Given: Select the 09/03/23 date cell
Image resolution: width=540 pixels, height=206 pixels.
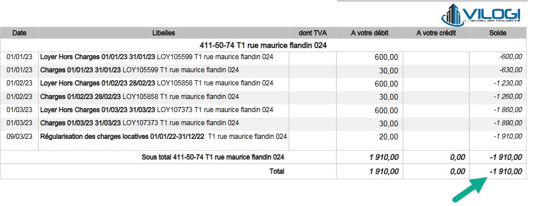Looking at the screenshot, I should 19,137.
